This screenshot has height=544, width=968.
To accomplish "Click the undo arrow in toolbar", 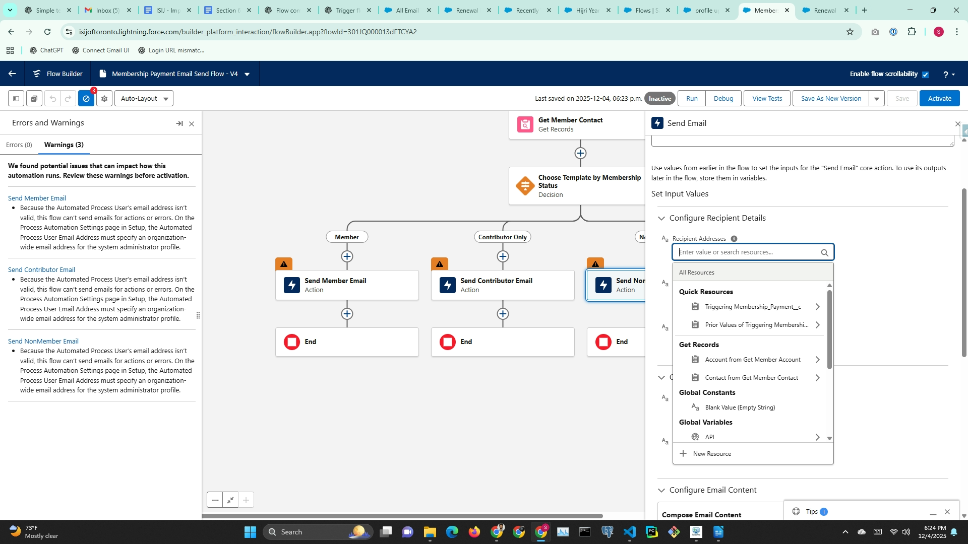I will pyautogui.click(x=52, y=99).
